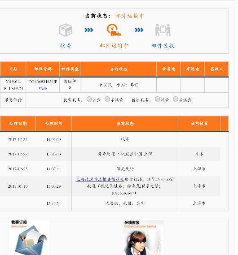Image resolution: width=238 pixels, height=255 pixels.
Task: Click the 海关放行 status cell
Action: click(x=125, y=169)
